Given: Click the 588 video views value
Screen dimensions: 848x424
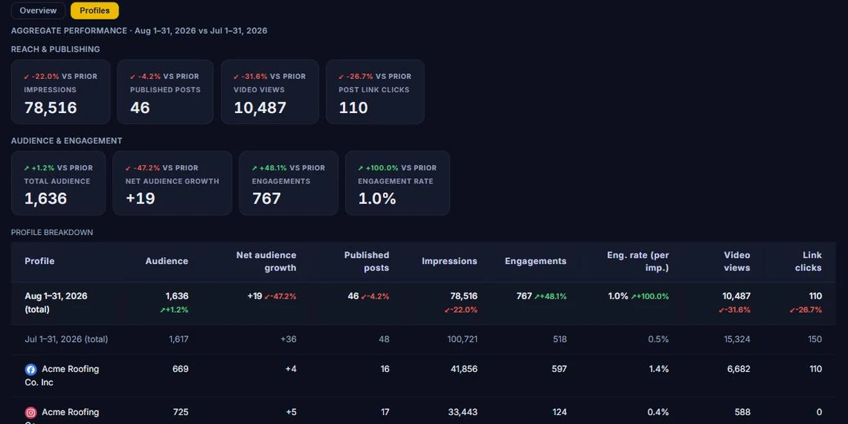Looking at the screenshot, I should (743, 412).
